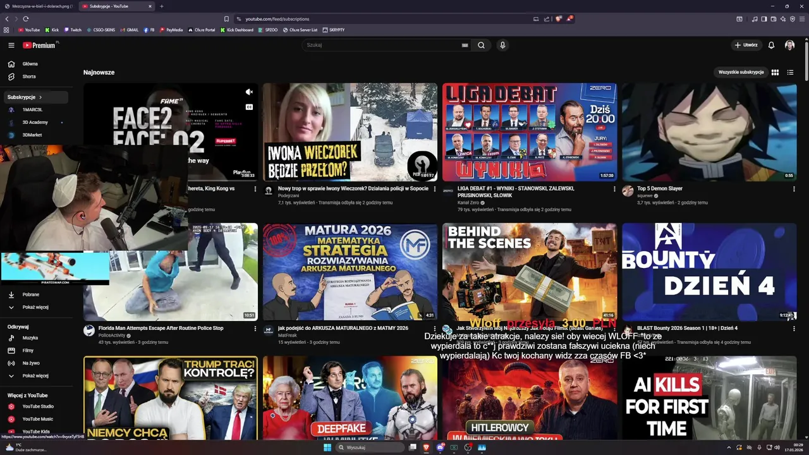Click the taskbar Wyszukaj search box
Screen dimensions: 809x455
(370, 447)
